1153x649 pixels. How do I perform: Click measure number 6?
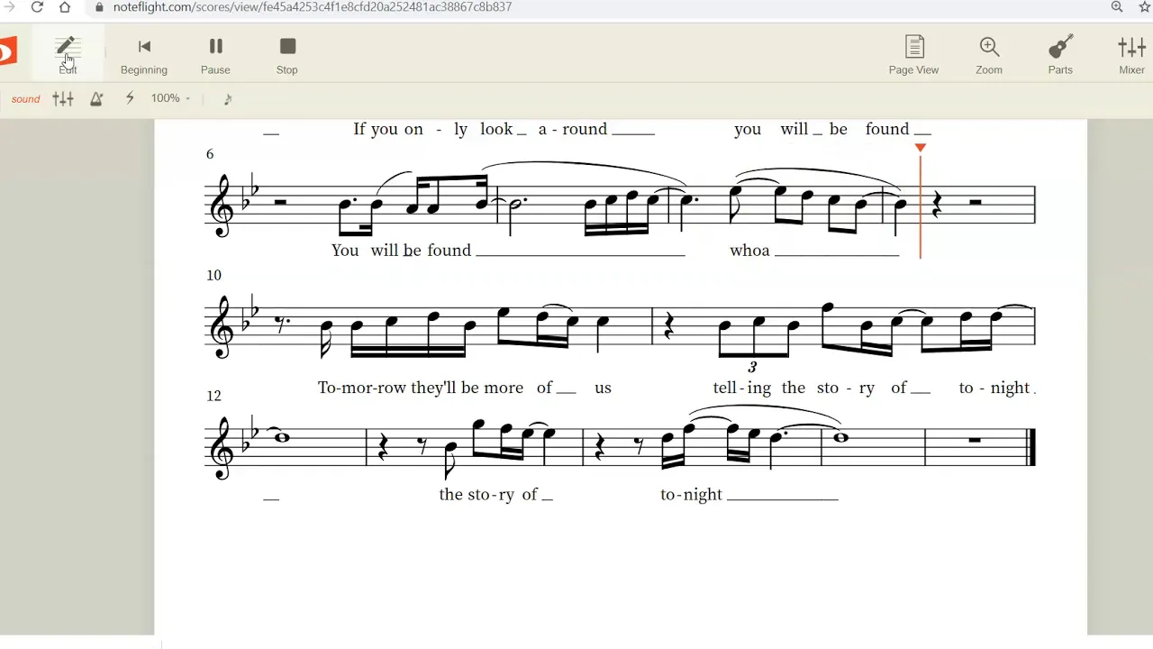click(x=210, y=154)
